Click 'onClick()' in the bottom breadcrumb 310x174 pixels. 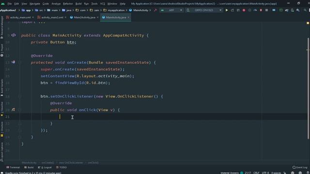coord(93,162)
